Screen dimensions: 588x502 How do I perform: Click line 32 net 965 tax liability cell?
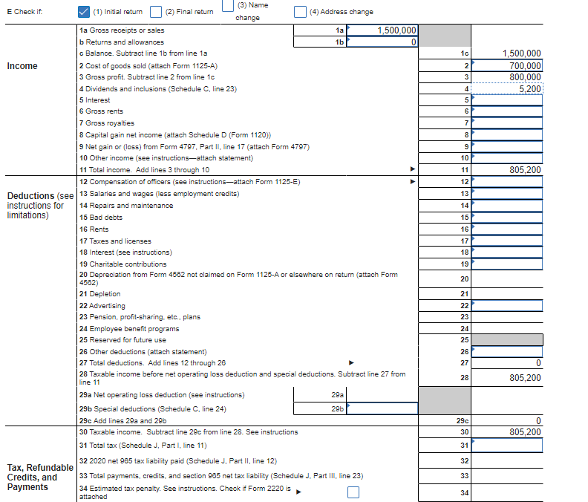(506, 460)
